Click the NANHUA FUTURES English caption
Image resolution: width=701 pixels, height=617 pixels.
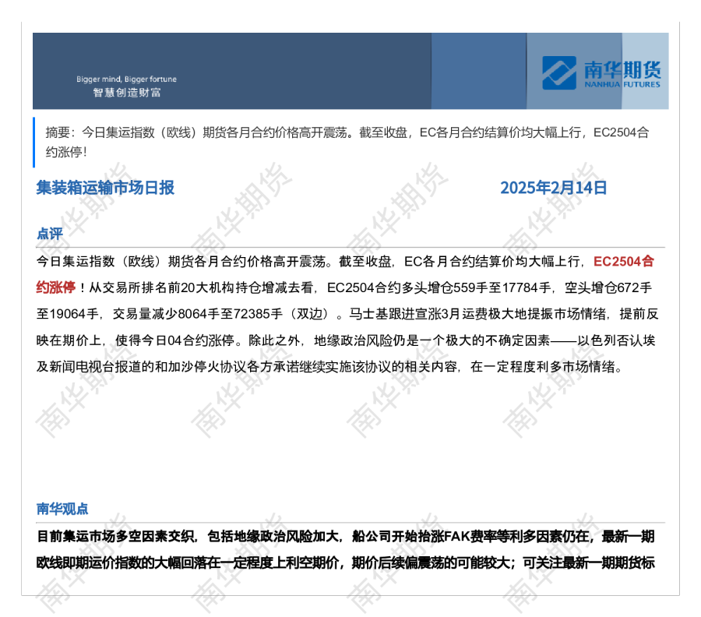click(621, 84)
